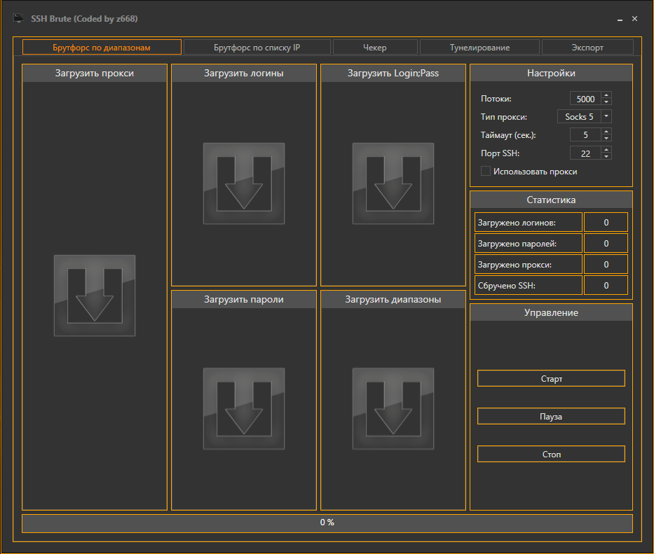Screen dimensions: 654x554
Task: Click the Порт SSH field showing 22
Action: pos(585,153)
